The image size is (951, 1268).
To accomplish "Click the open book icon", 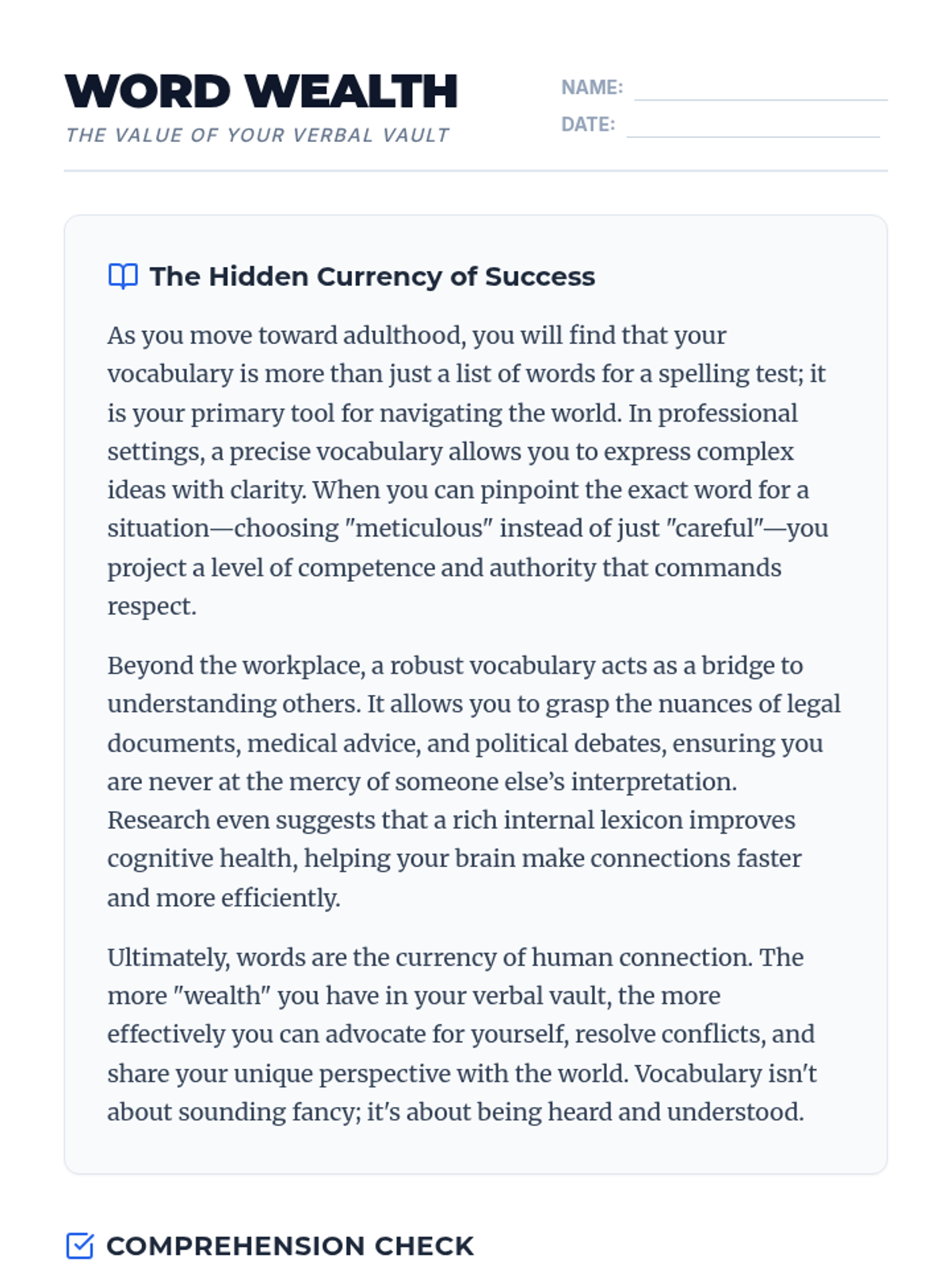I will click(123, 277).
